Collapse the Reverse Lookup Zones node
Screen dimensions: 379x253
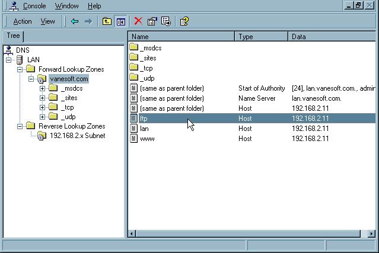coord(20,126)
